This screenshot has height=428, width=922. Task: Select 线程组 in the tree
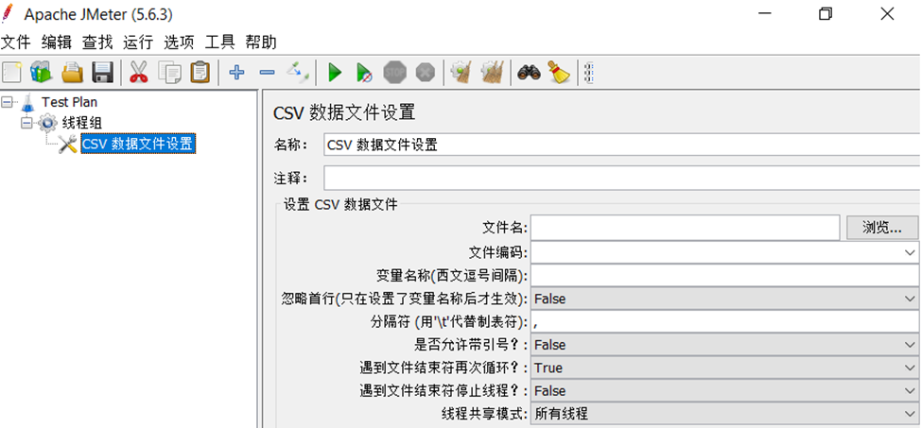[x=81, y=123]
